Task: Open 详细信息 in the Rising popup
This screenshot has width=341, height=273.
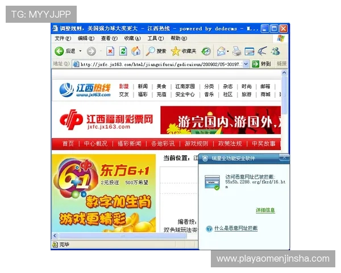Action: (x=265, y=210)
